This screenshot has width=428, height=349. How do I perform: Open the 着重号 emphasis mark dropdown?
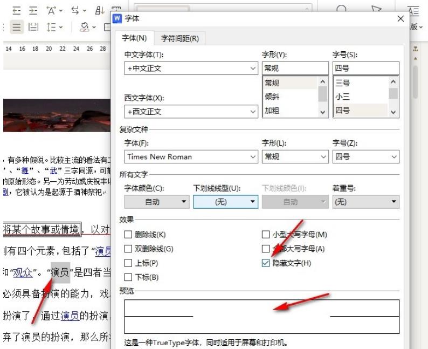(366, 202)
